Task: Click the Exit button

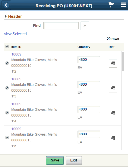Action: click(x=74, y=160)
